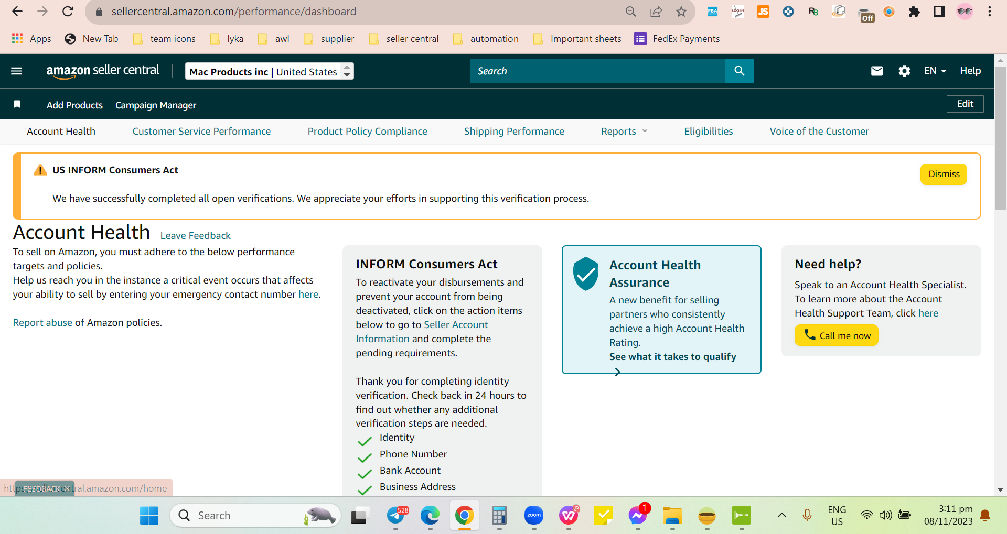Open the New Tab bookmark
Screen dimensions: 1007x534
point(91,39)
